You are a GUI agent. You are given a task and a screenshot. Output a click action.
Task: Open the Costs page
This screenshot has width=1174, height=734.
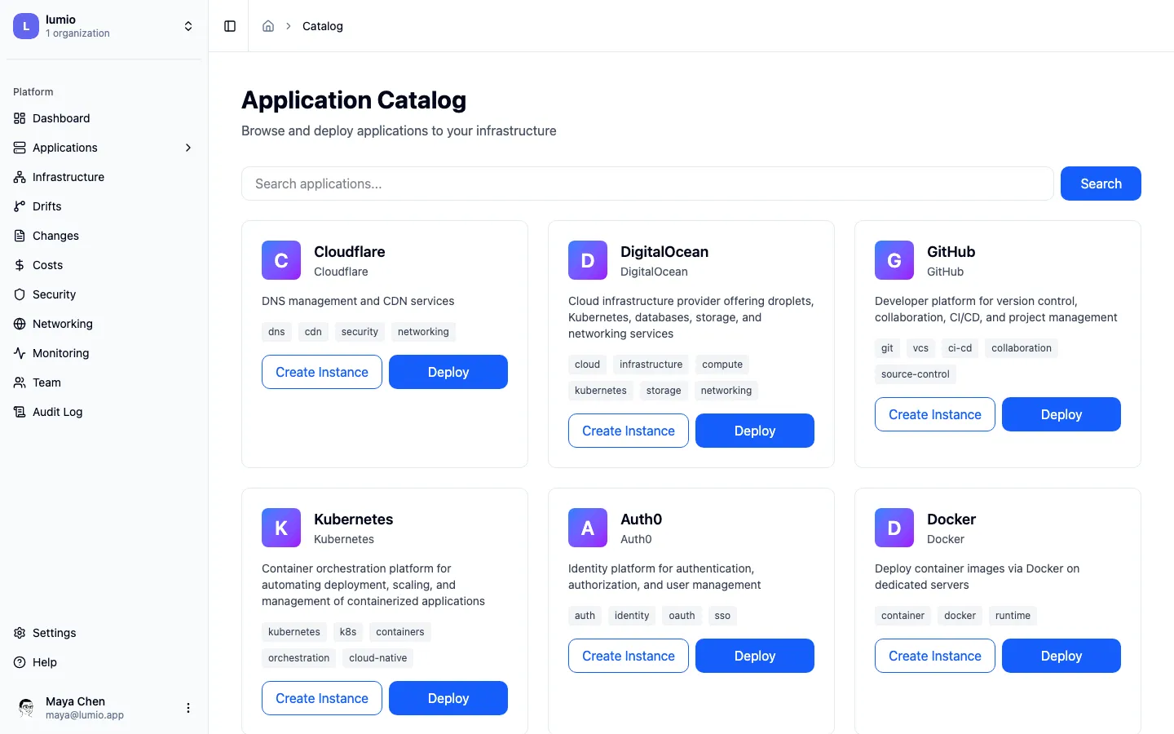pyautogui.click(x=47, y=265)
